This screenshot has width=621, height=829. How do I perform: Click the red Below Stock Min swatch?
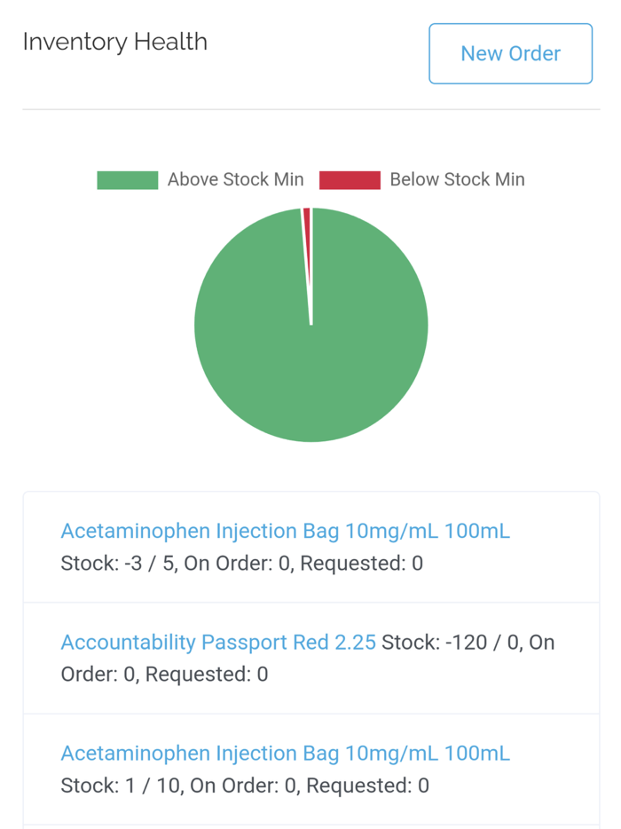[x=350, y=179]
